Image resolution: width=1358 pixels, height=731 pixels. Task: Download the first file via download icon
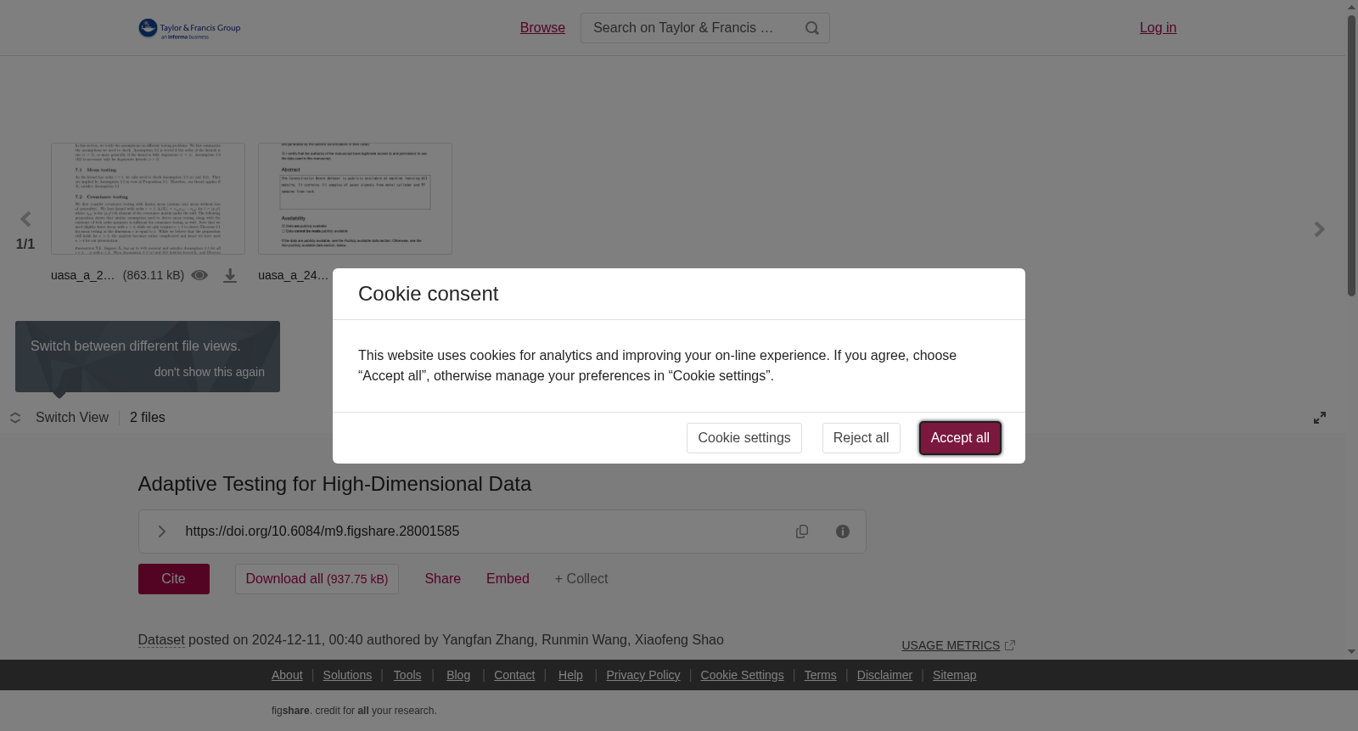[x=230, y=275]
